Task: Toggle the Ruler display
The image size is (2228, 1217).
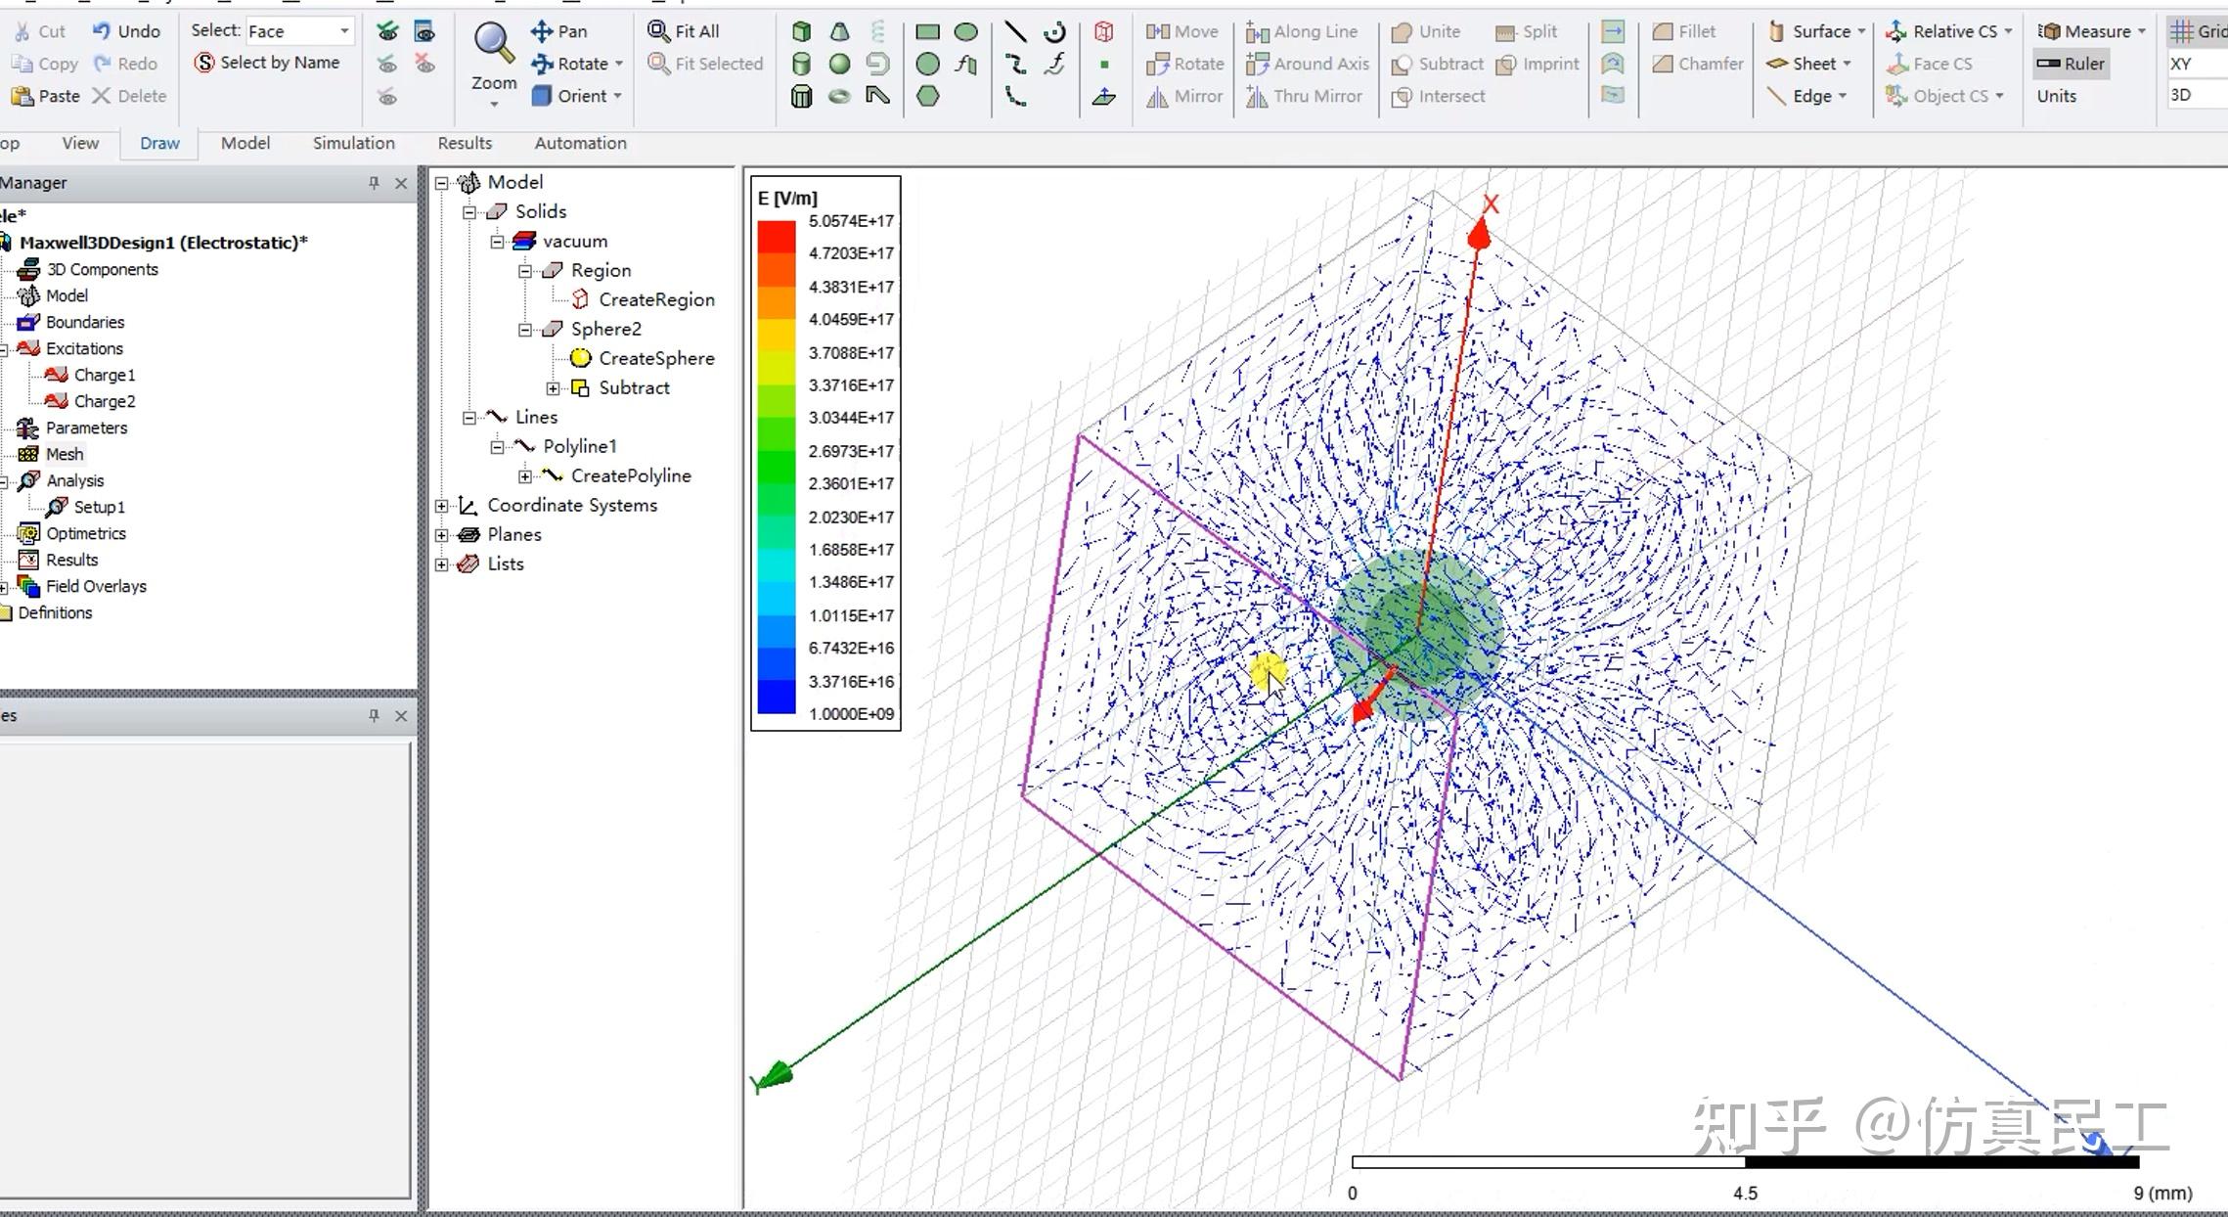Action: pyautogui.click(x=2071, y=64)
